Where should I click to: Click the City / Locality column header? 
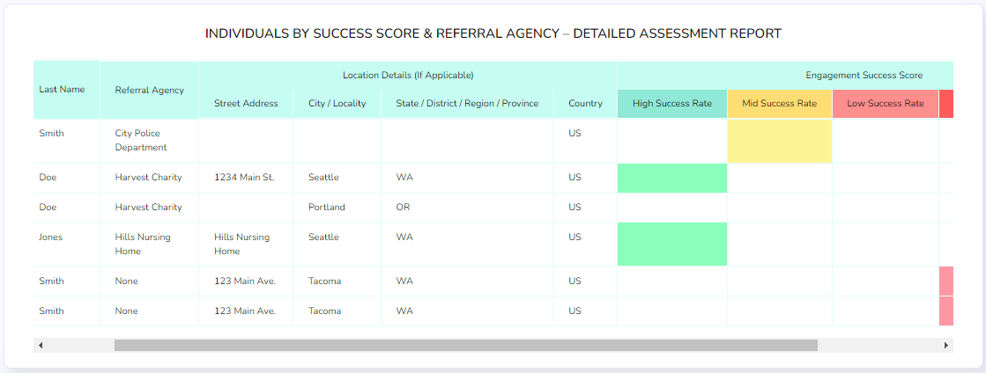click(x=337, y=104)
